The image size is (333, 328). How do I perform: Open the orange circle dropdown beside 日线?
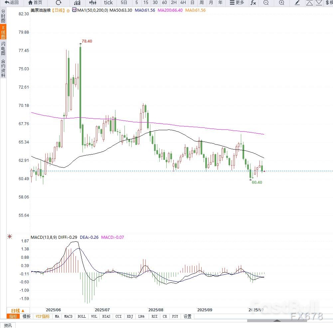click(x=68, y=11)
